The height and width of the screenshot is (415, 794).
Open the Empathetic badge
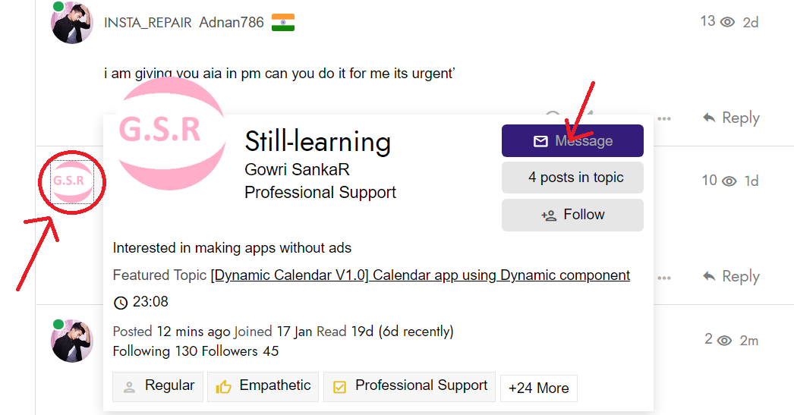point(263,387)
